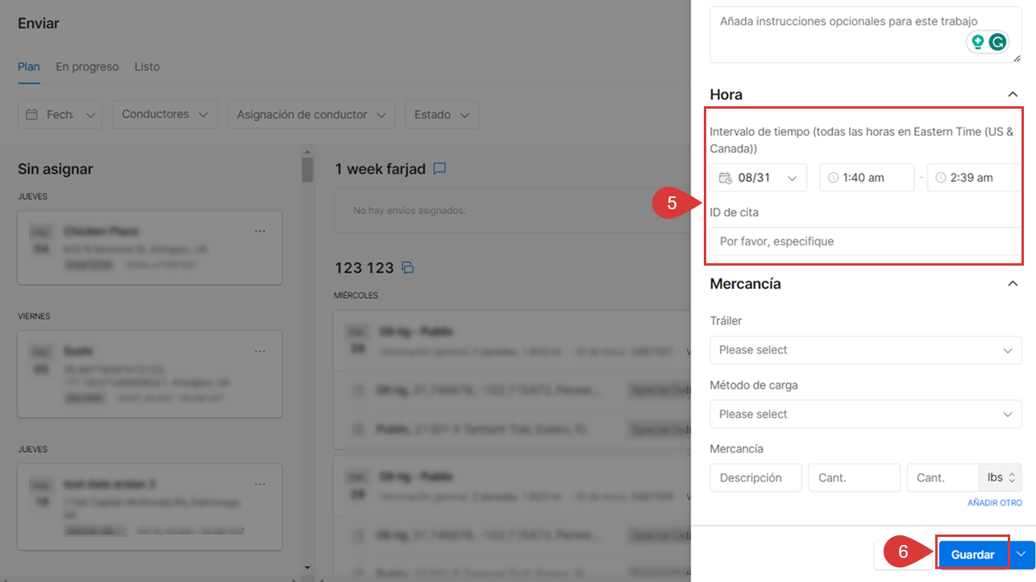This screenshot has width=1036, height=582.
Task: Collapse the Mercancía section
Action: (1013, 284)
